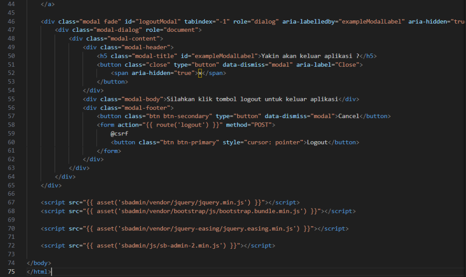Click the tabindex "-1" value
The height and width of the screenshot is (277, 466).
tap(223, 21)
